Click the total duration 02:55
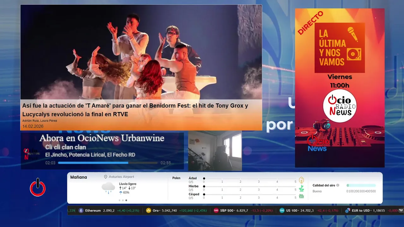 point(166,163)
